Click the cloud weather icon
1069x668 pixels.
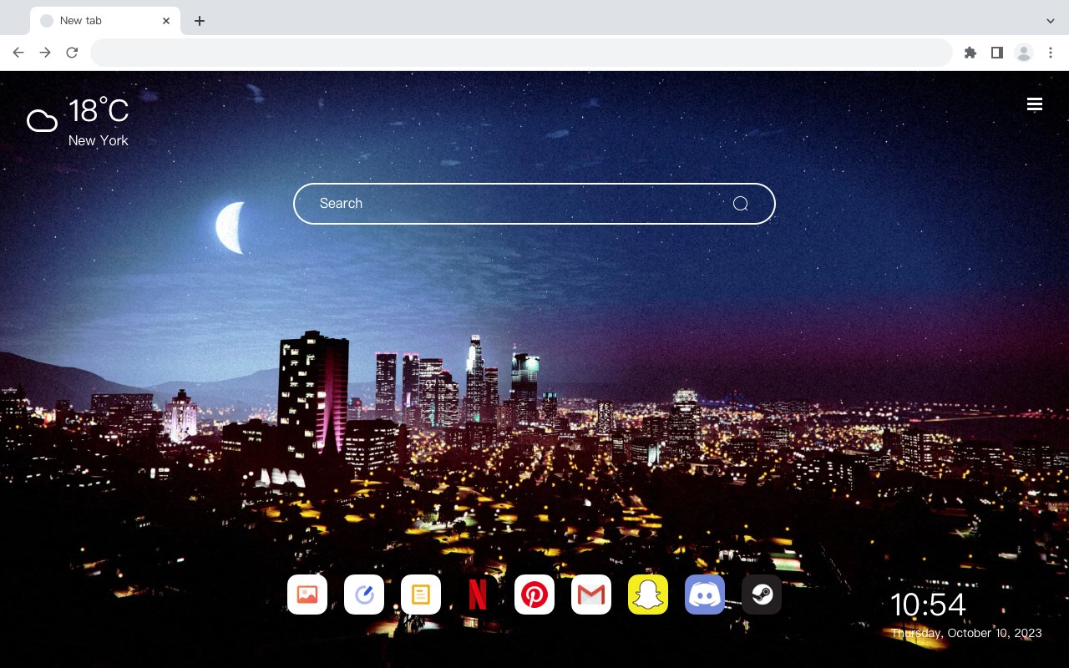click(42, 122)
